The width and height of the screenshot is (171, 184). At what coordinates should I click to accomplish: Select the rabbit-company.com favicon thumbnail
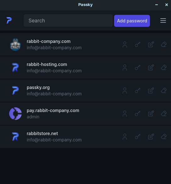(15, 45)
